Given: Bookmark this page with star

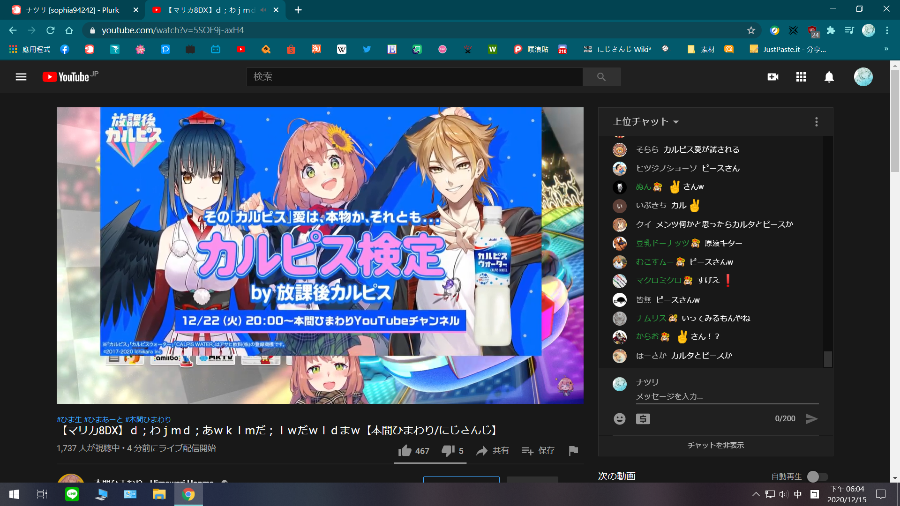Looking at the screenshot, I should tap(751, 30).
